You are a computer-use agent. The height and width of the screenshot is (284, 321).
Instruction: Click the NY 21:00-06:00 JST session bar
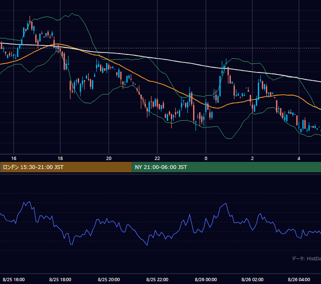(227, 167)
